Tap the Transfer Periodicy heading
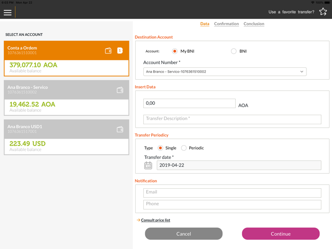The height and width of the screenshot is (249, 332). pyautogui.click(x=152, y=135)
